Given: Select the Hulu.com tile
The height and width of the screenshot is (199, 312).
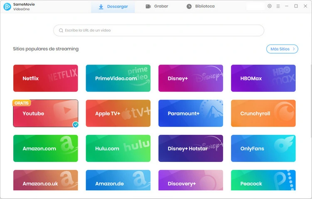Looking at the screenshot, I should coord(118,148).
